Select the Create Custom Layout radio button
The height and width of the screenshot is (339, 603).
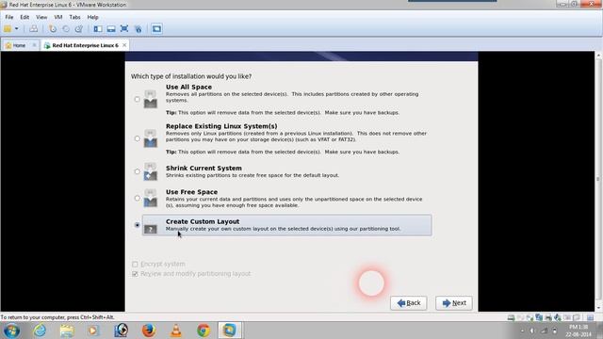coord(137,225)
